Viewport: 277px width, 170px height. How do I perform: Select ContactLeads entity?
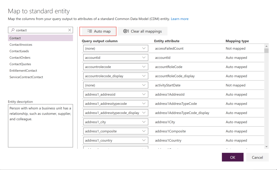[x=19, y=51]
